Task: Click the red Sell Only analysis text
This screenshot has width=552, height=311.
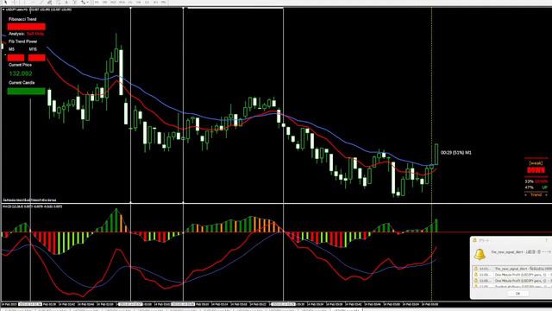Action: tap(35, 34)
